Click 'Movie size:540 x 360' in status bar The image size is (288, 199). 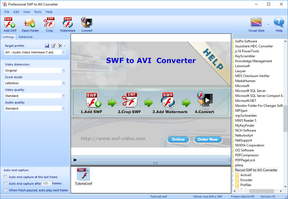click(x=208, y=197)
